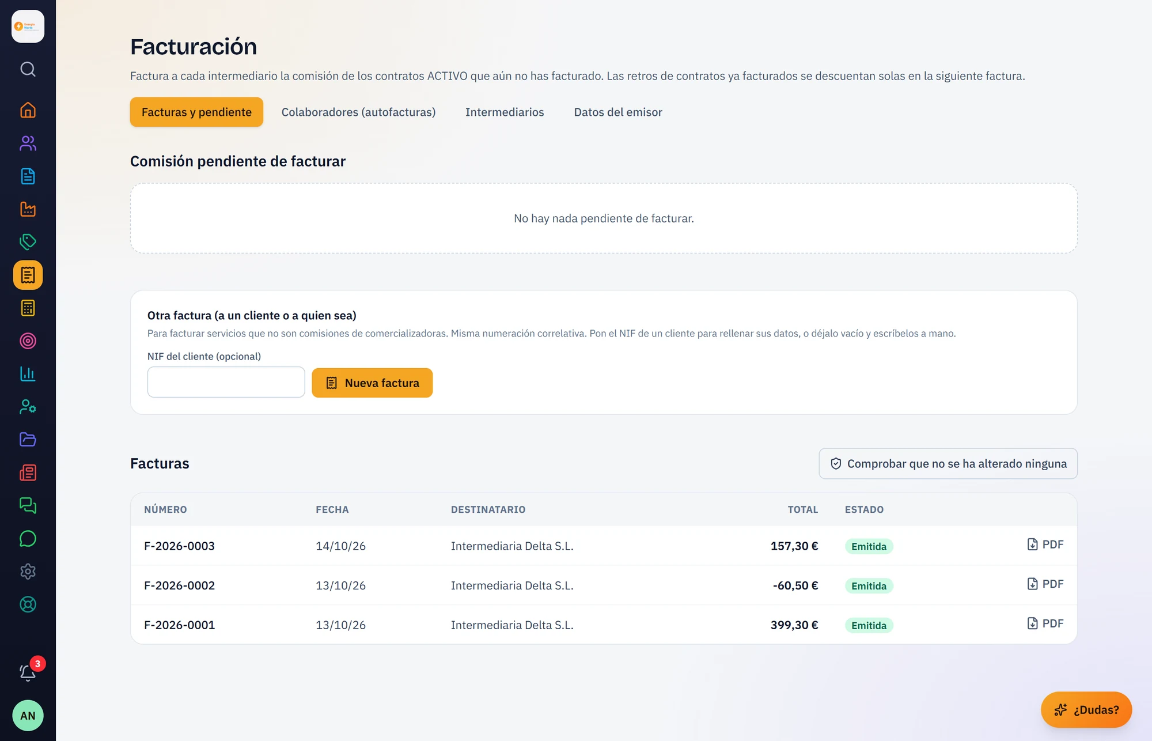This screenshot has width=1152, height=741.
Task: Select the Facturas y pendiente tab
Action: tap(196, 112)
